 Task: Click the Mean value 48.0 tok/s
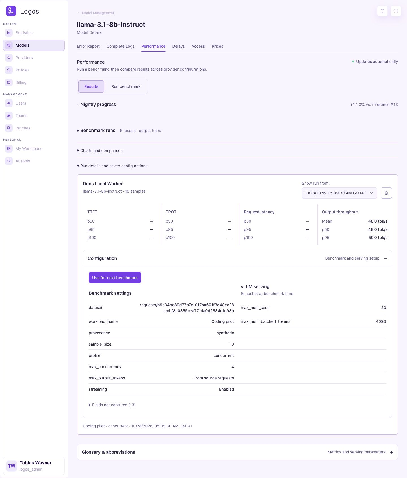pos(378,221)
